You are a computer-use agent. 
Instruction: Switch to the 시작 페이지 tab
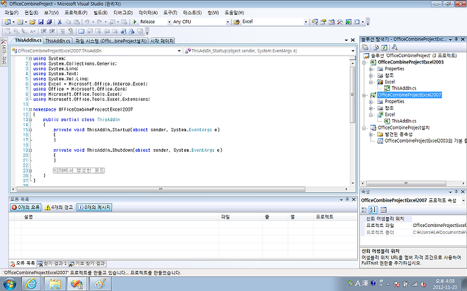click(162, 41)
